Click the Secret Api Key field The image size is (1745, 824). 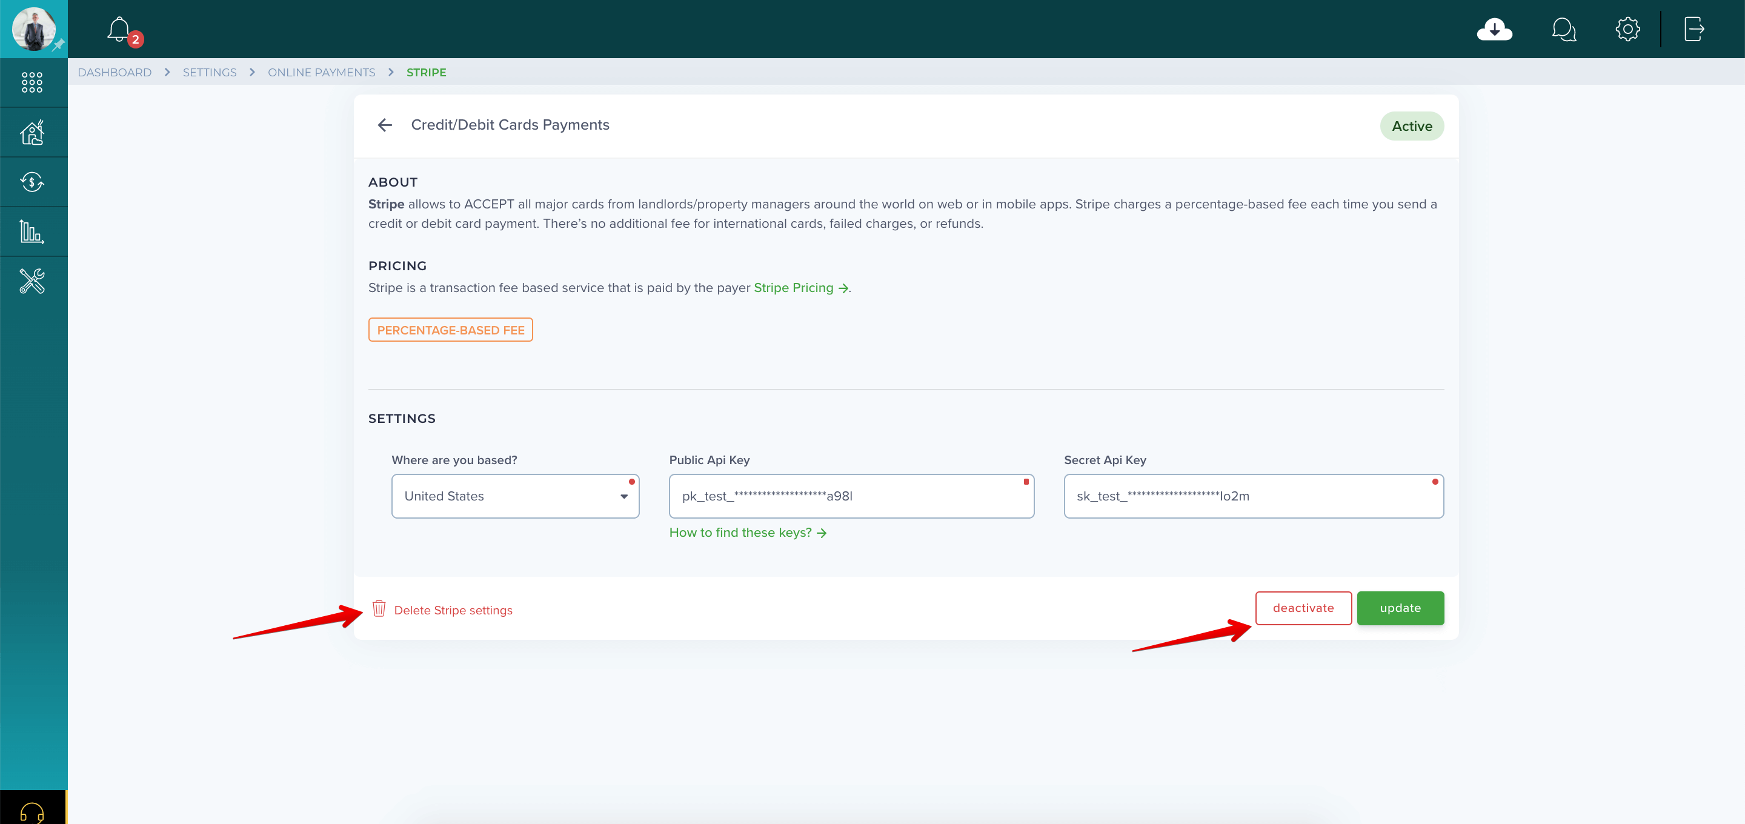(x=1253, y=496)
